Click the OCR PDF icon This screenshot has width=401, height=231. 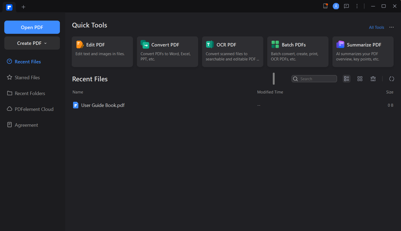coord(210,44)
